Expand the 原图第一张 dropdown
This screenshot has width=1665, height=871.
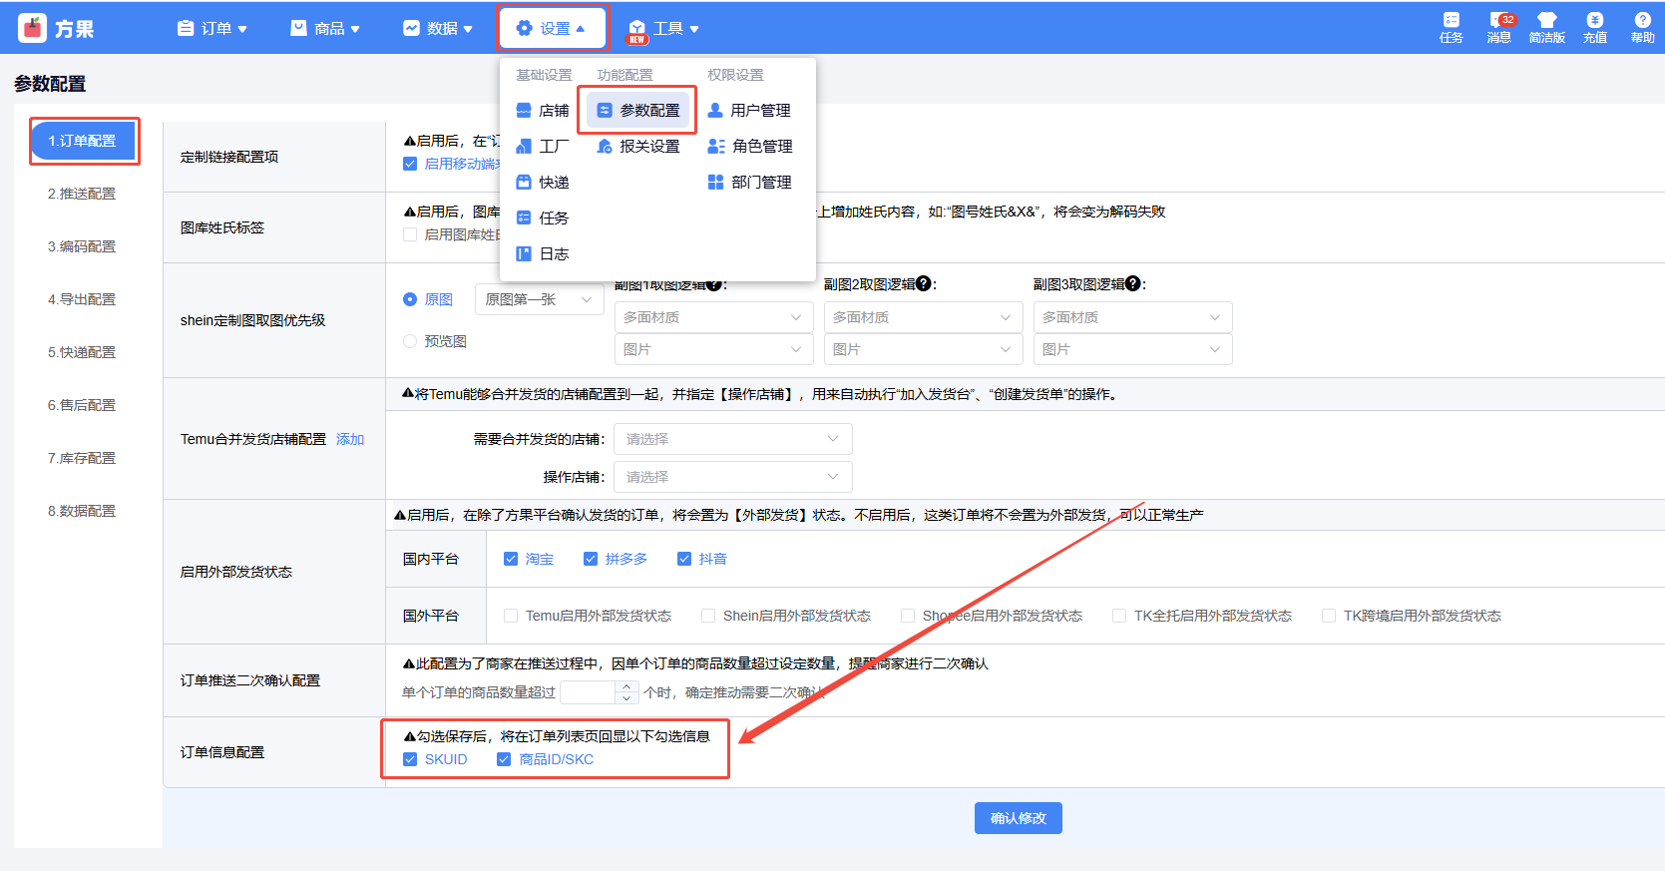coord(539,299)
